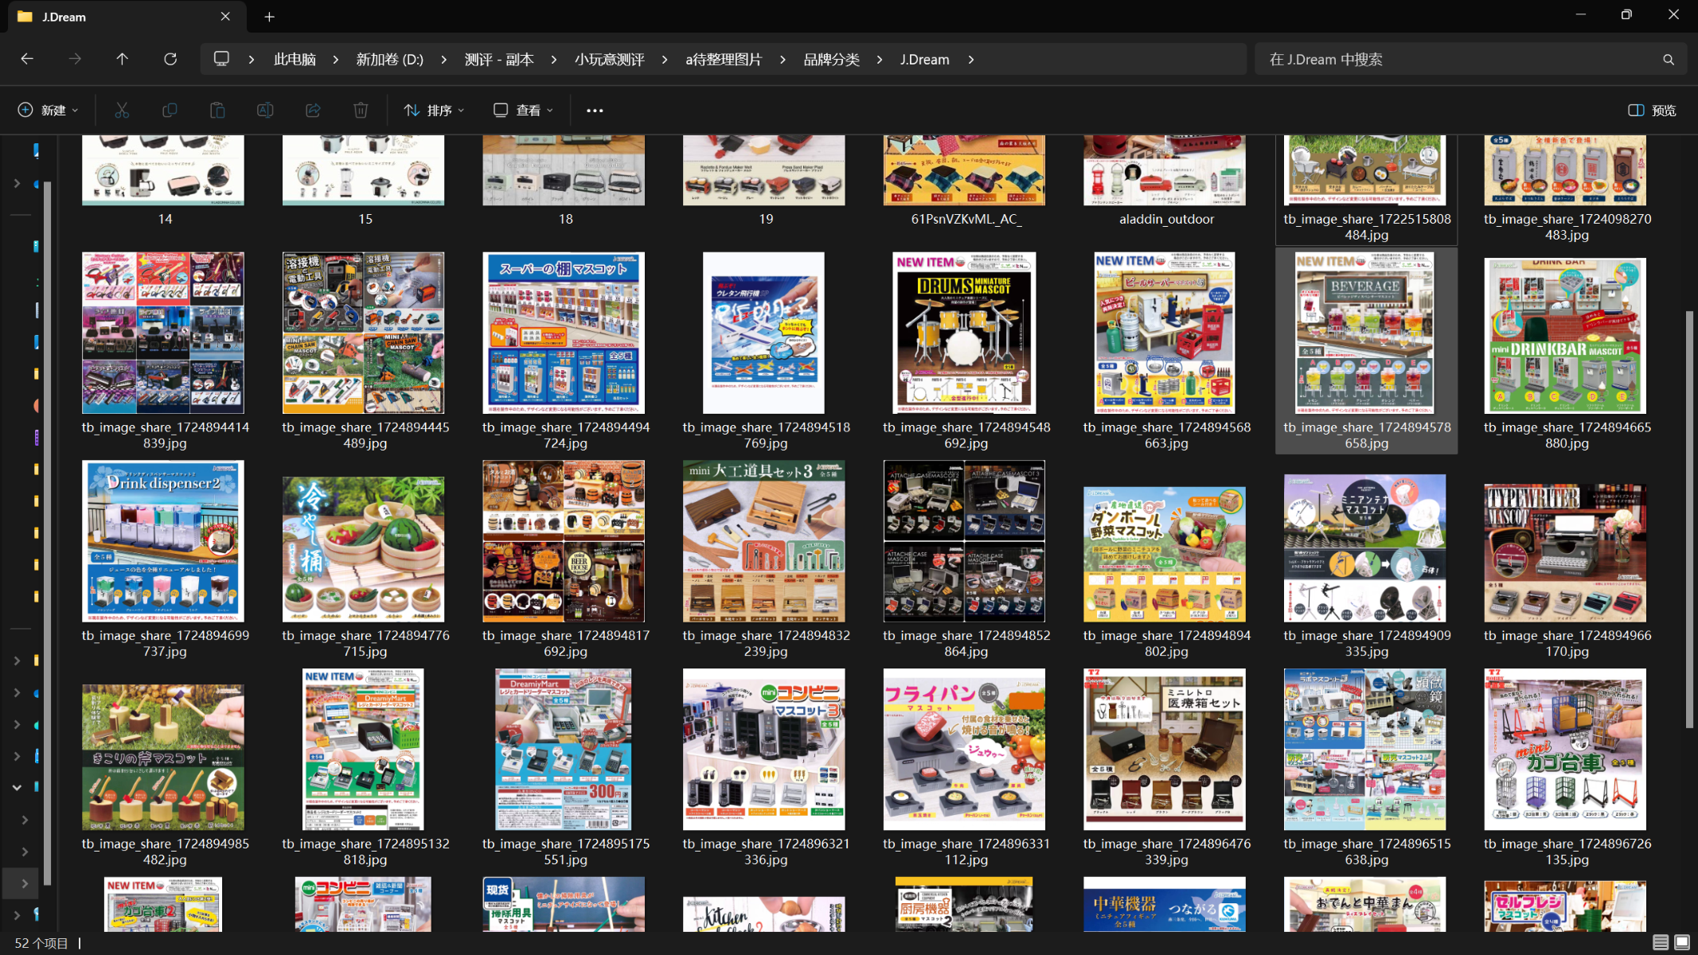The image size is (1698, 955).
Task: Click the Share icon
Action: click(313, 111)
